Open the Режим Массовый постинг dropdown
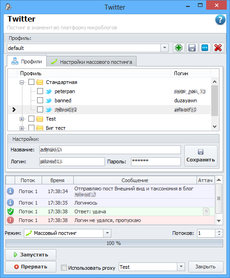Viewport: 230px width, 278px height. tap(107, 233)
